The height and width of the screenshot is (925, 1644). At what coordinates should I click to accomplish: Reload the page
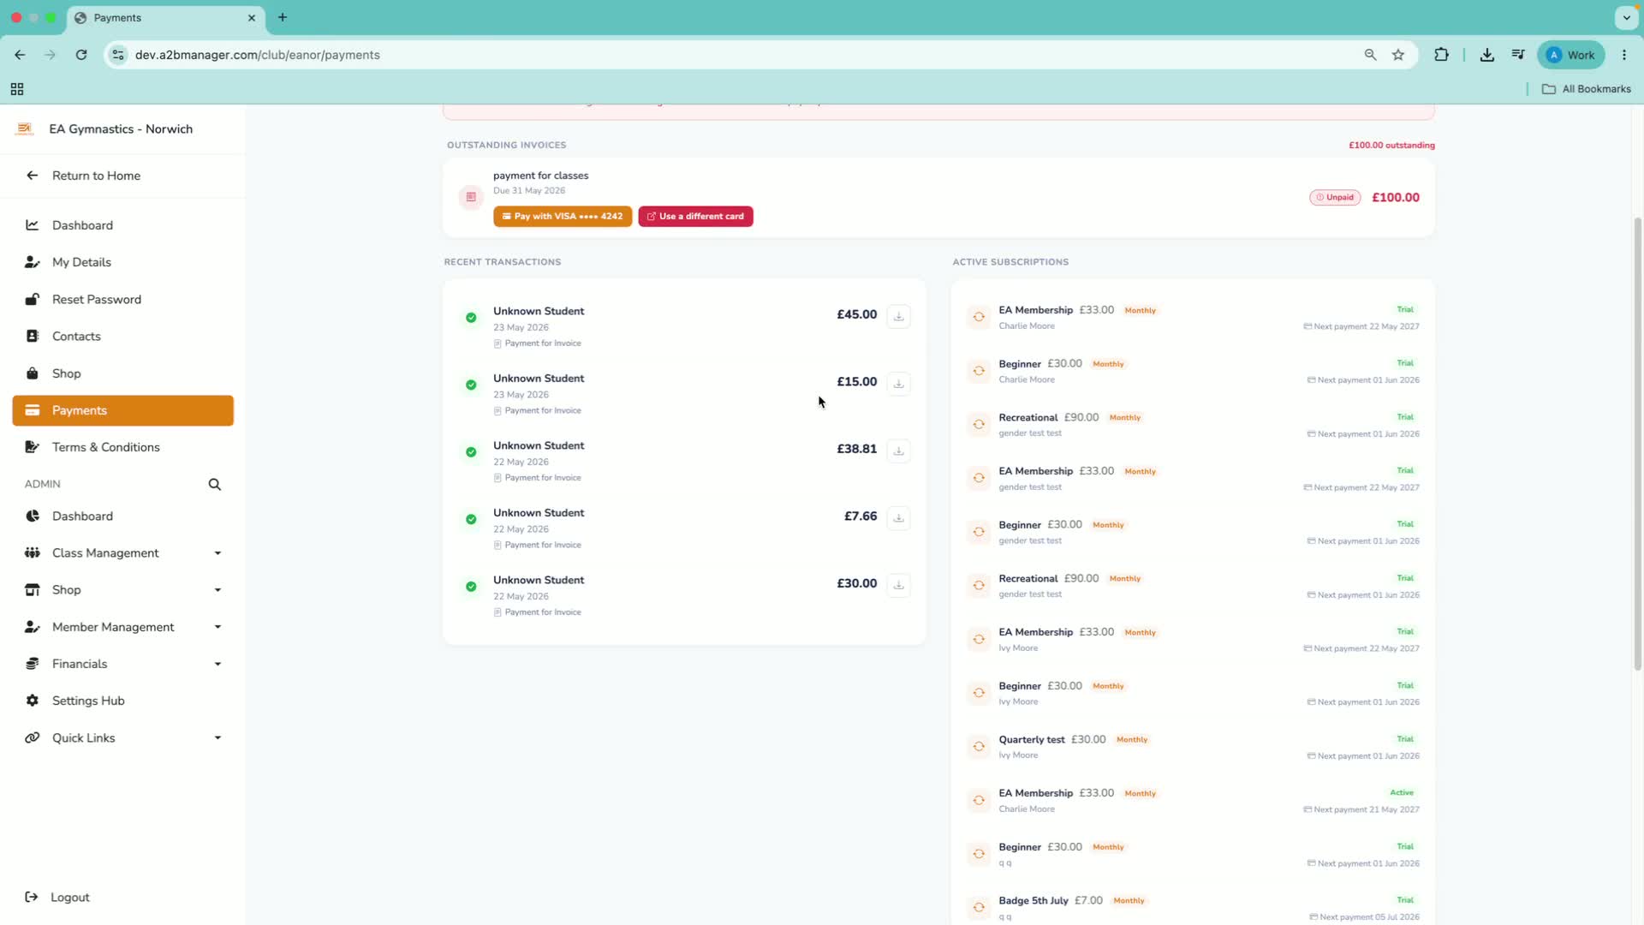pyautogui.click(x=81, y=55)
